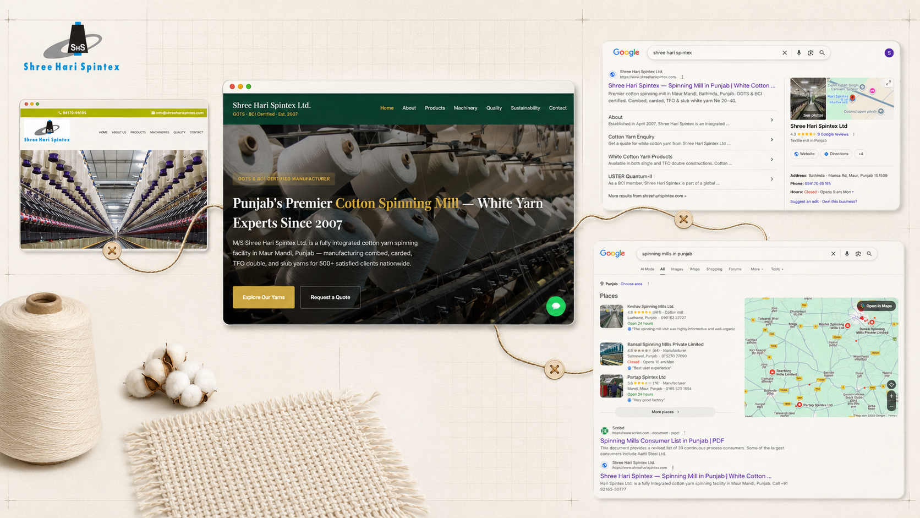920x518 pixels.
Task: Click phone number 94170-05195 in old website top bar
Action: click(x=73, y=113)
